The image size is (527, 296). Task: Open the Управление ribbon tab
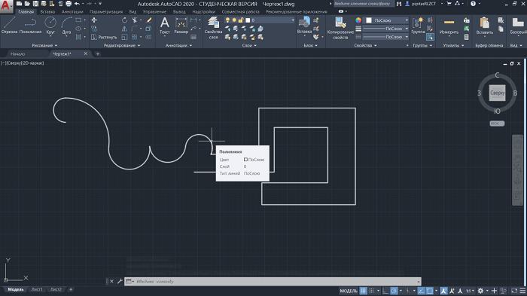tap(154, 11)
